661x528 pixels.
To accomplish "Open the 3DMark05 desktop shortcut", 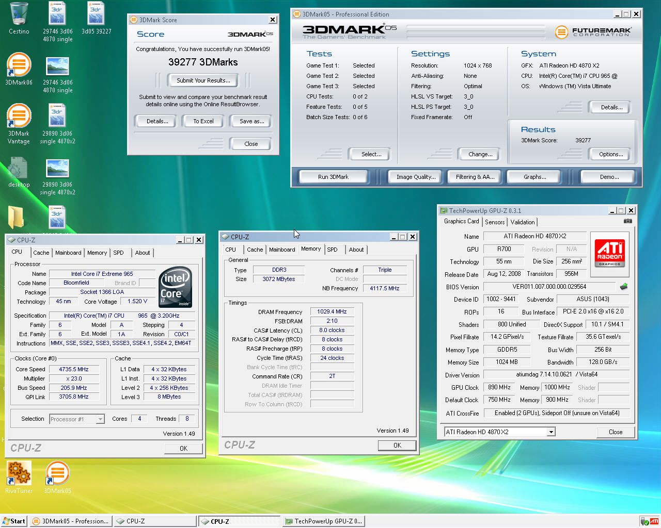I will click(57, 477).
